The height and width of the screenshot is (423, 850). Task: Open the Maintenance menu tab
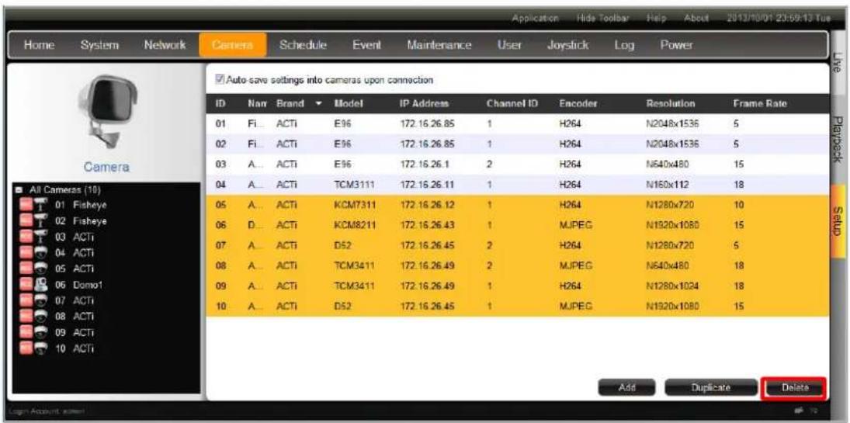(x=439, y=46)
